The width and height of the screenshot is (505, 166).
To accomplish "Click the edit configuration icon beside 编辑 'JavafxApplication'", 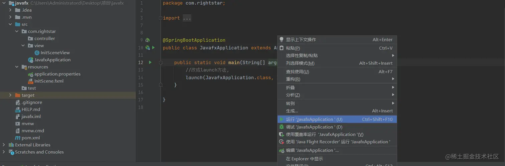I will [x=282, y=150].
